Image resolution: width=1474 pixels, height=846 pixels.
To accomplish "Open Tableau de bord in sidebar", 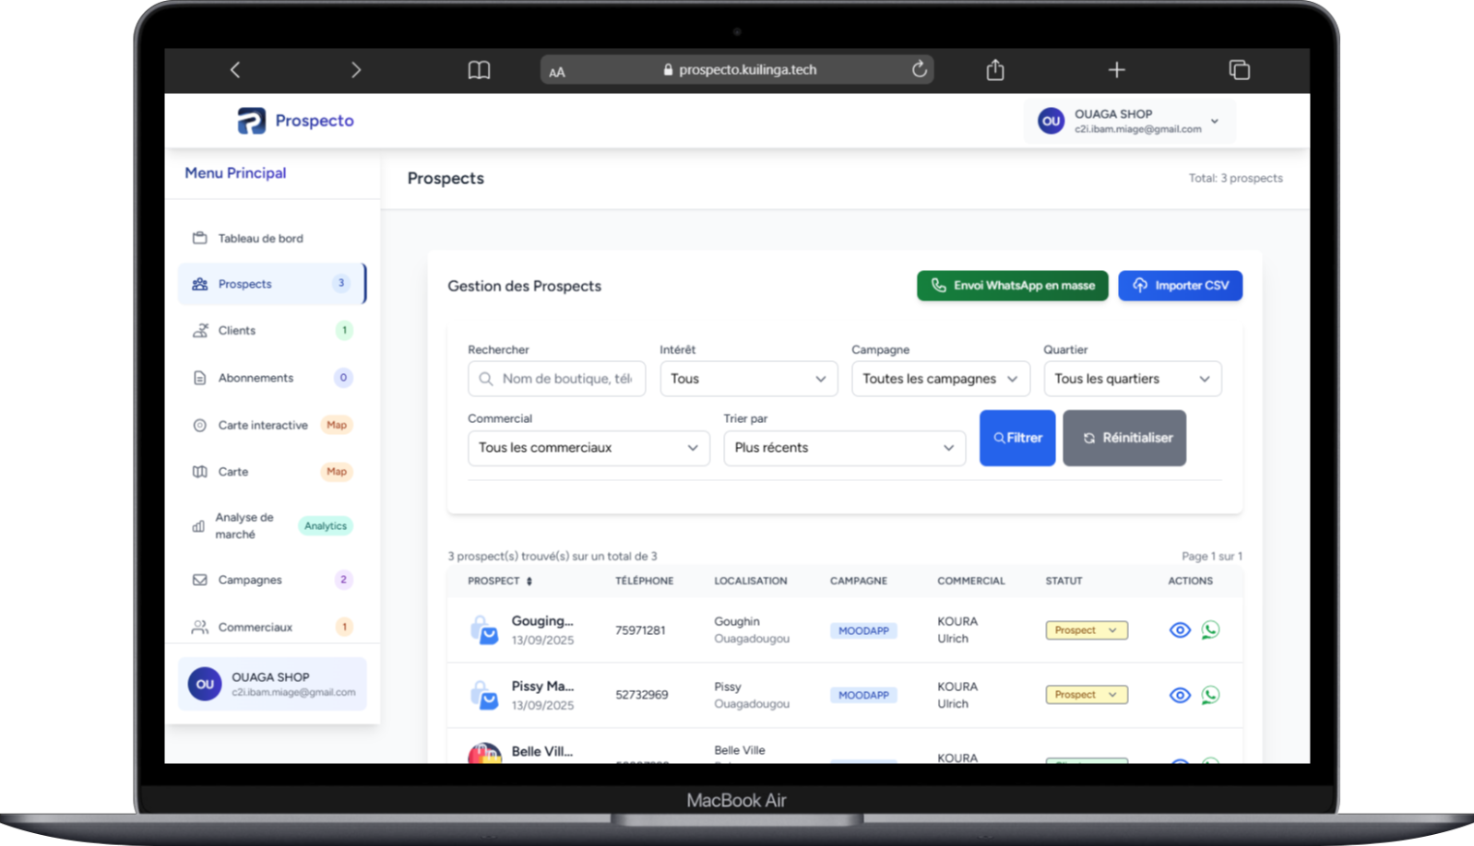I will [x=260, y=239].
